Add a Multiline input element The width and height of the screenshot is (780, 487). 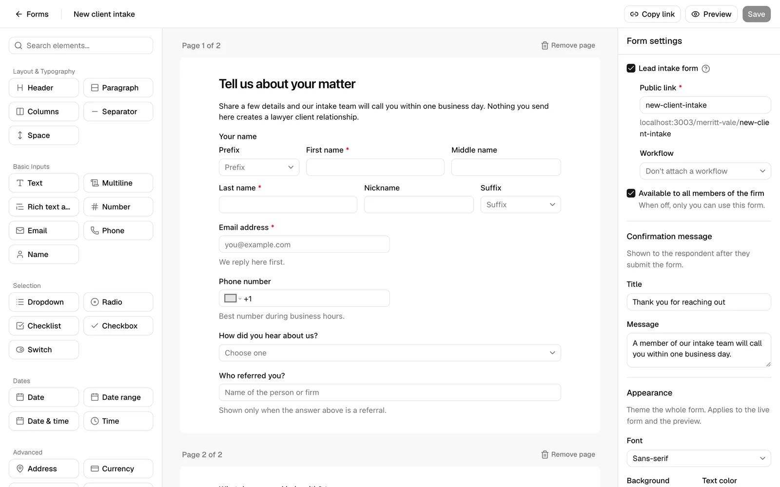(x=118, y=183)
